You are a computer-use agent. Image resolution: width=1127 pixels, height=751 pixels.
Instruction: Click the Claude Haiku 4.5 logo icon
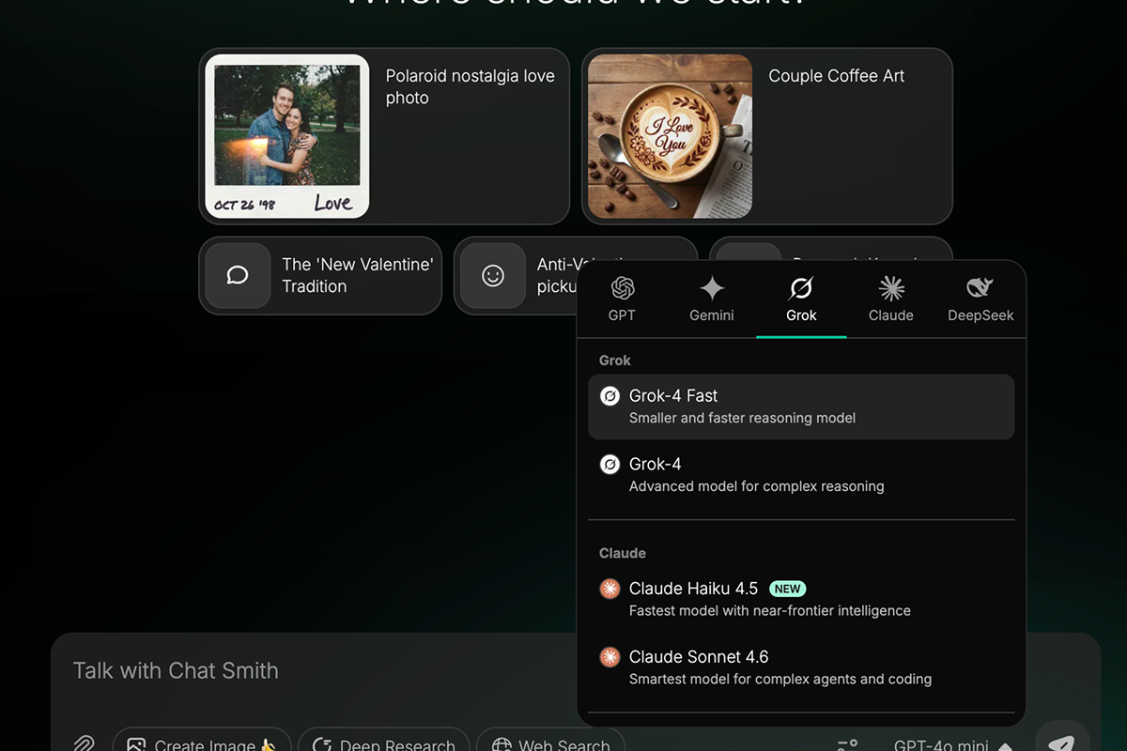click(x=610, y=589)
